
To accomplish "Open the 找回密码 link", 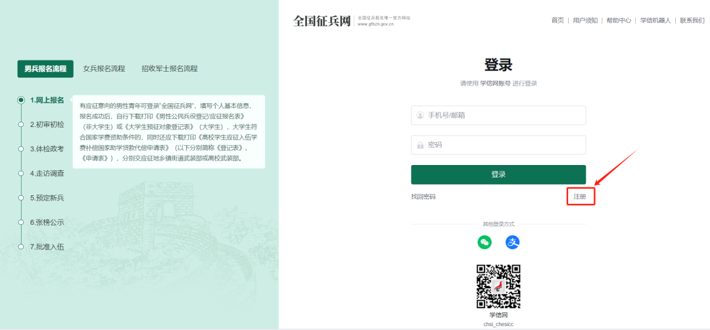I will [x=423, y=197].
